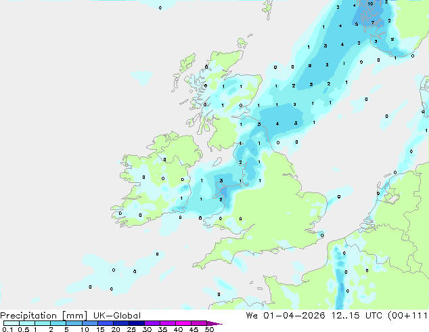Click the date text '01-04-2026'

pos(294,316)
